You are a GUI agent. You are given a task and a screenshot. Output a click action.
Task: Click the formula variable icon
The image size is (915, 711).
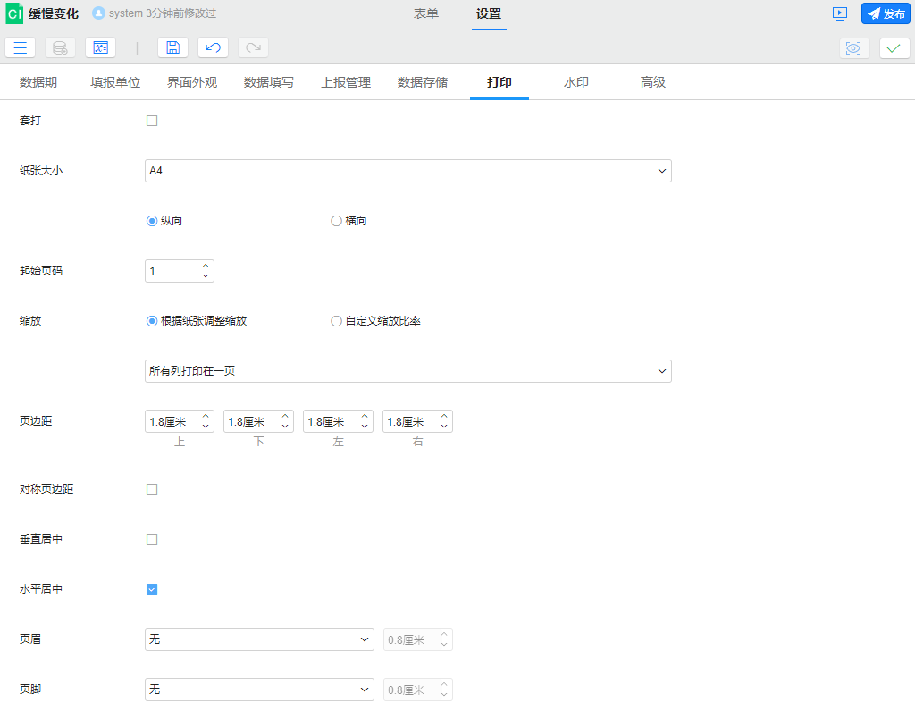[100, 48]
